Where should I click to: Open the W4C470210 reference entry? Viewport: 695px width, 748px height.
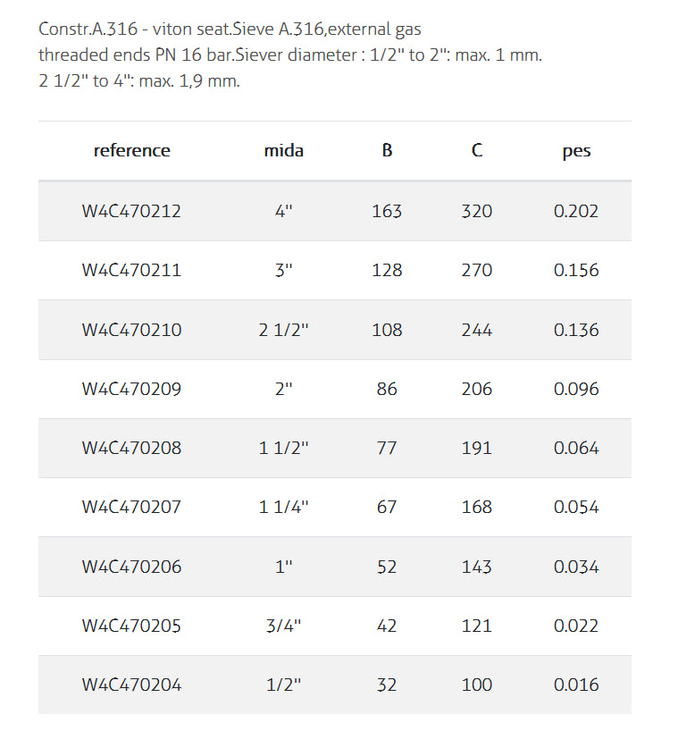[131, 330]
